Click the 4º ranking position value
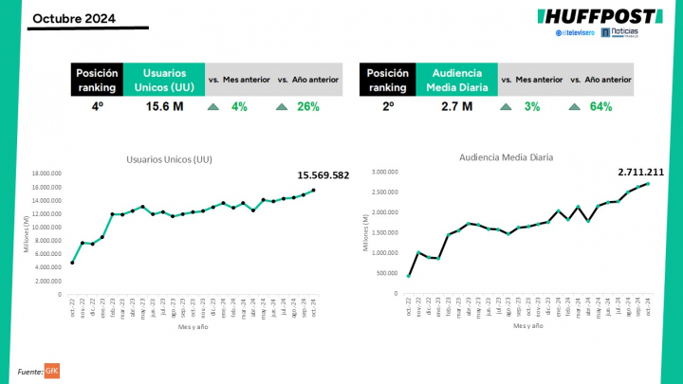 [97, 107]
